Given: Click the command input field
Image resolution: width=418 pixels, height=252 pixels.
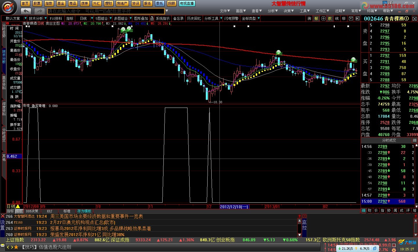Looking at the screenshot, I should coord(106,11).
